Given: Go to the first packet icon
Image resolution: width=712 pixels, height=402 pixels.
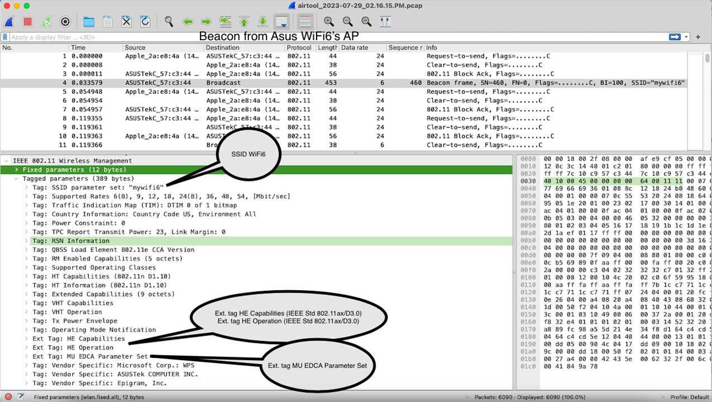Looking at the screenshot, I should pyautogui.click(x=244, y=22).
